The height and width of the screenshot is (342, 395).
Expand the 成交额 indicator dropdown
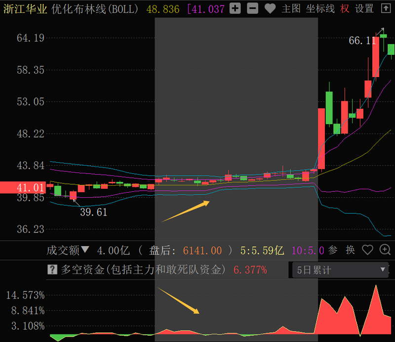[68, 251]
